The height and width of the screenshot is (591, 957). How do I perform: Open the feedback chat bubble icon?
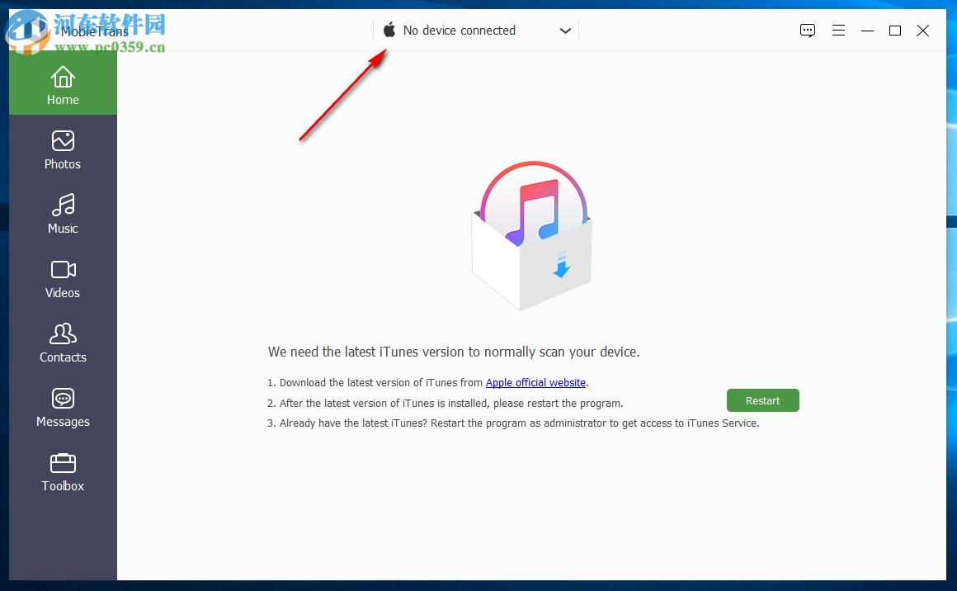coord(808,31)
